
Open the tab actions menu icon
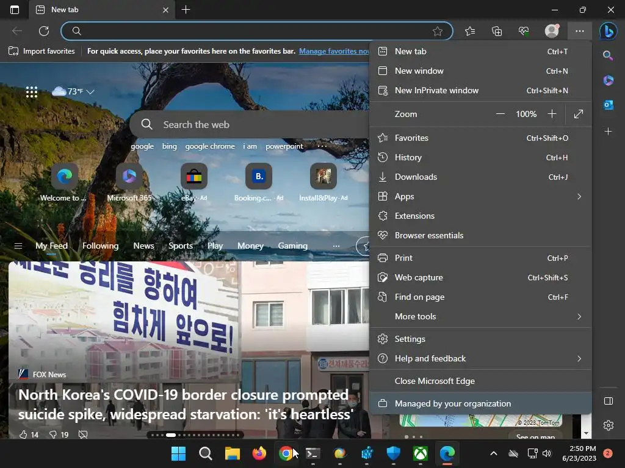[x=15, y=10]
